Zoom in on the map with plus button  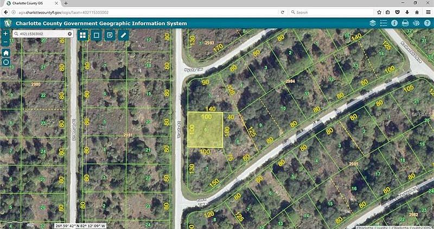pos(6,34)
